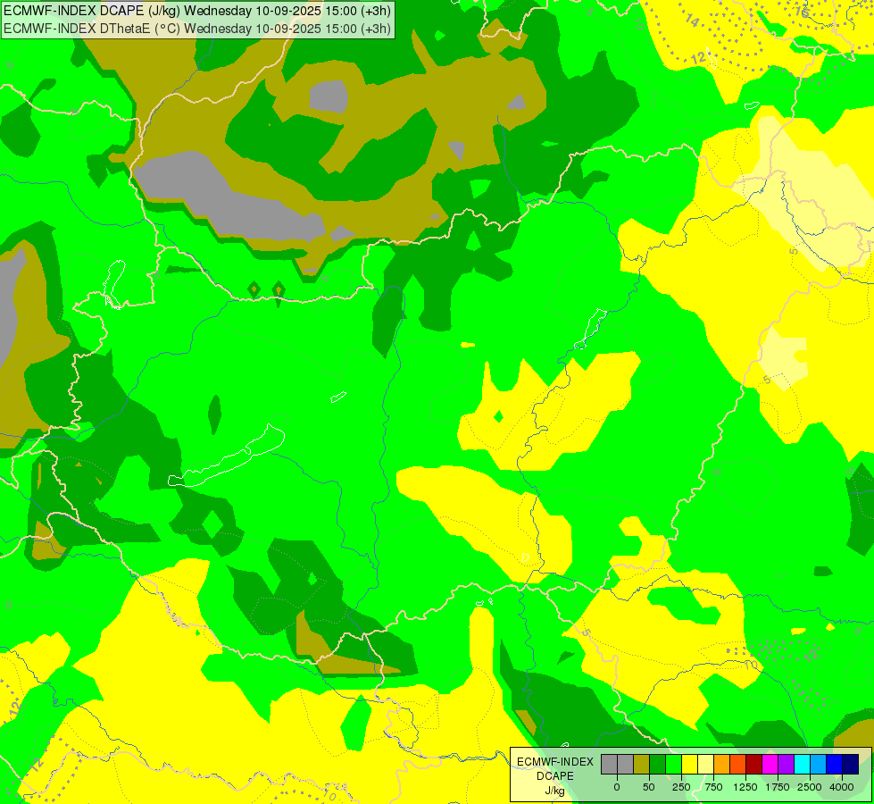874x804 pixels.
Task: Click the 750 tick label in the legend
Action: [x=713, y=787]
